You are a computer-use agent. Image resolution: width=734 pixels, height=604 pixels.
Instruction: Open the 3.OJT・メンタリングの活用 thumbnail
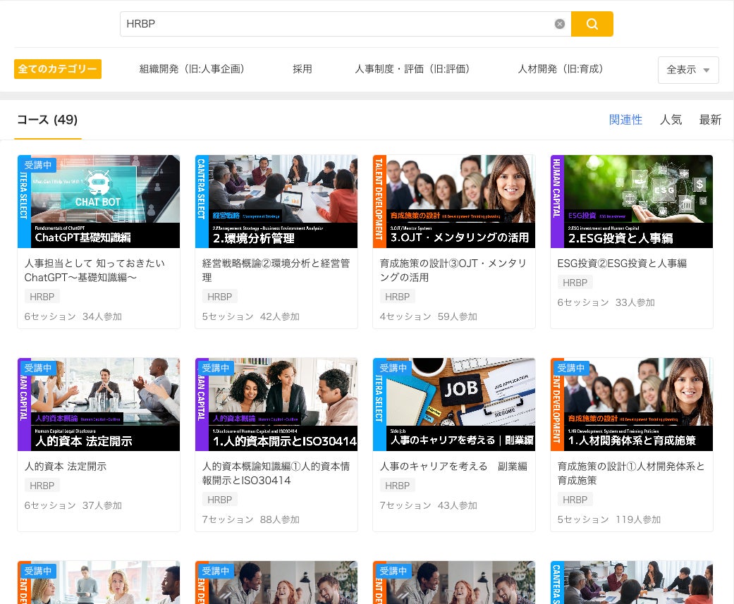(454, 201)
